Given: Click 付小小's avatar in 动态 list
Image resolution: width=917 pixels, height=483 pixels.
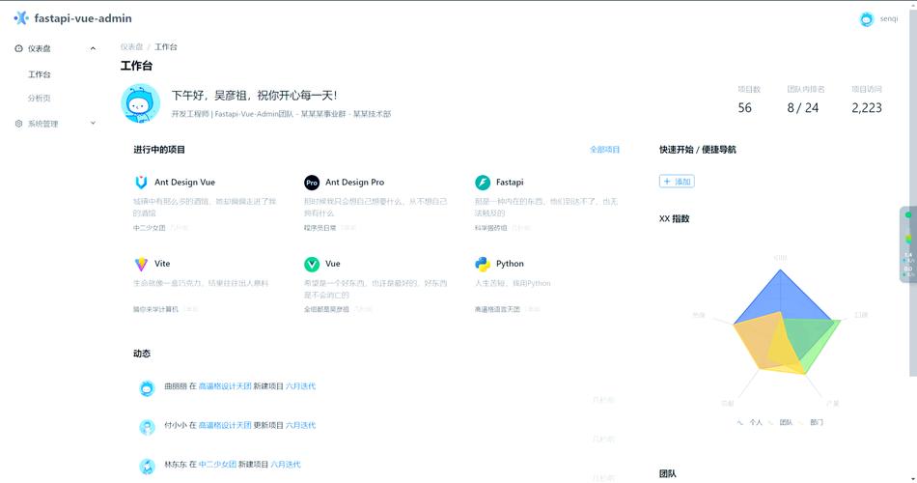Looking at the screenshot, I should tap(147, 427).
